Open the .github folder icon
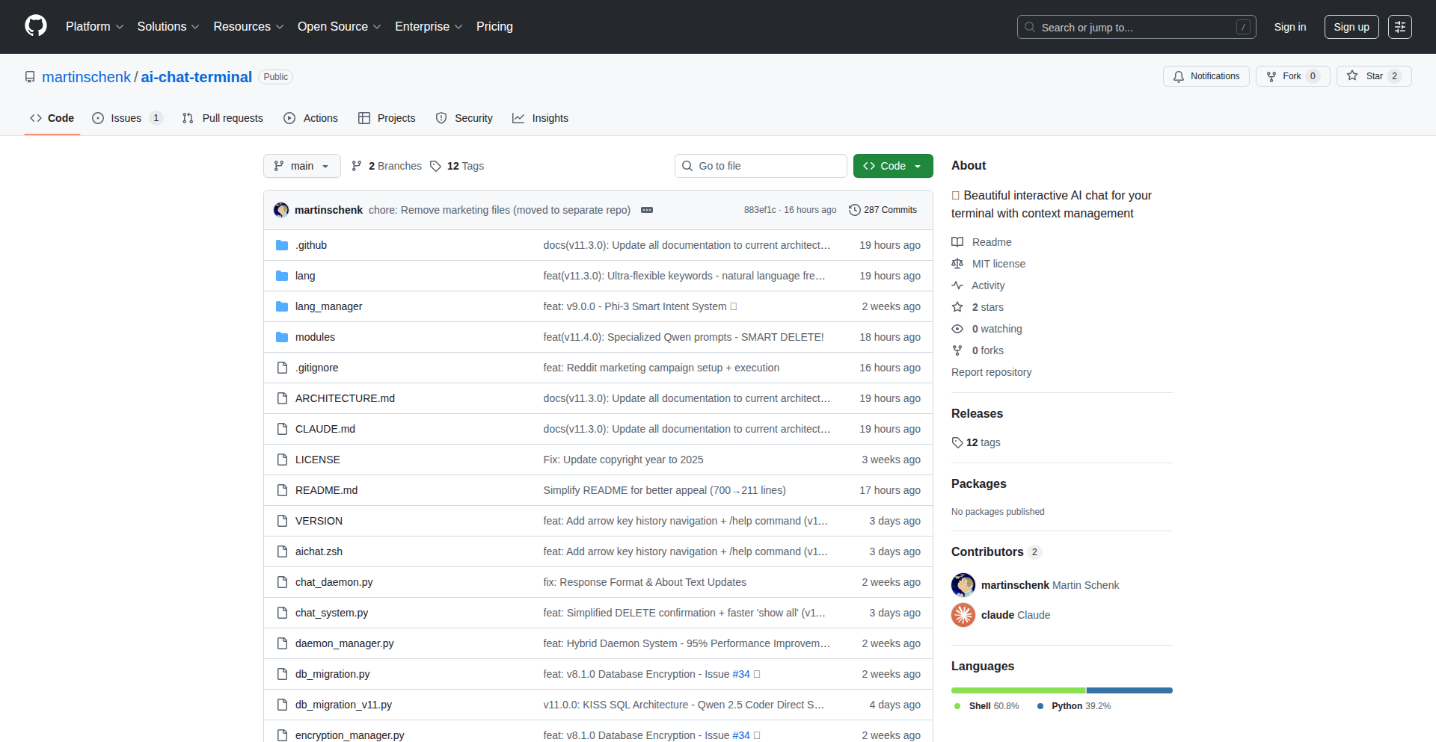 tap(282, 245)
